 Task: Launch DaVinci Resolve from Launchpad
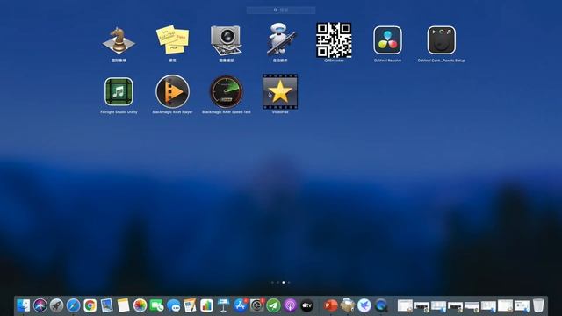pyautogui.click(x=387, y=40)
